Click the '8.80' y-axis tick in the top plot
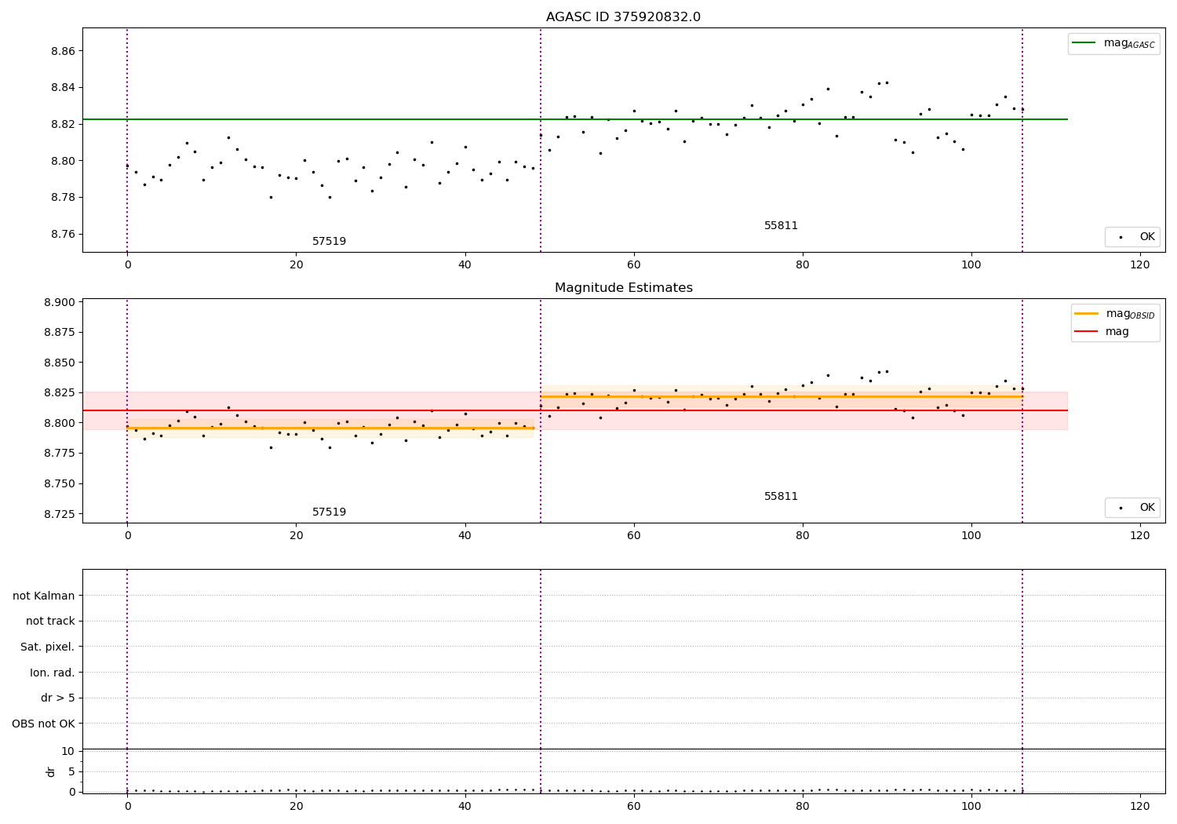 [x=63, y=161]
